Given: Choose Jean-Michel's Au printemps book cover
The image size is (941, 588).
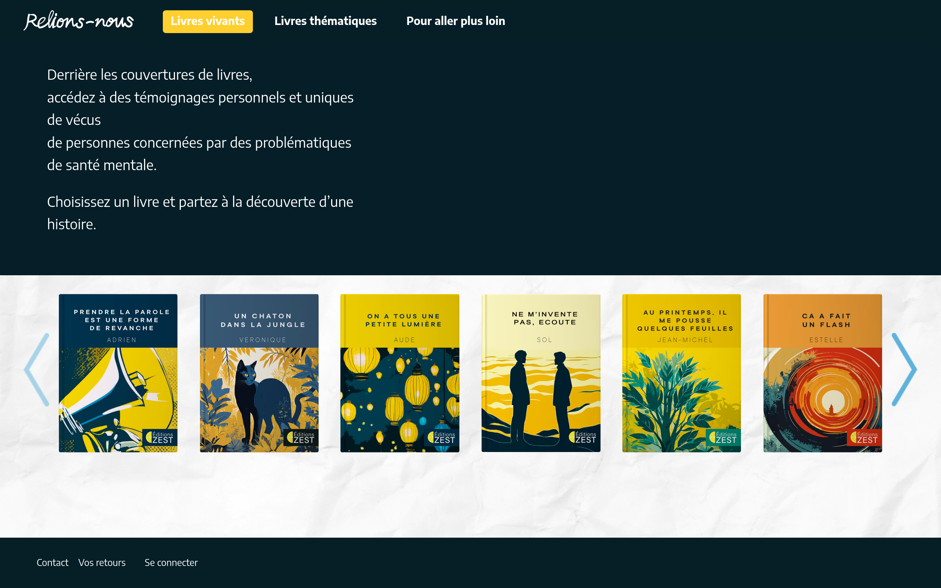Looking at the screenshot, I should click(681, 373).
